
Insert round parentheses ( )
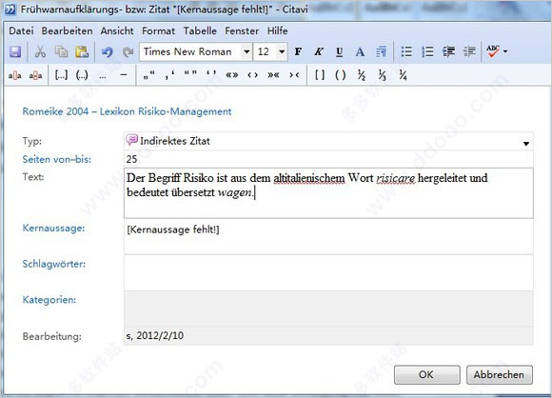341,75
